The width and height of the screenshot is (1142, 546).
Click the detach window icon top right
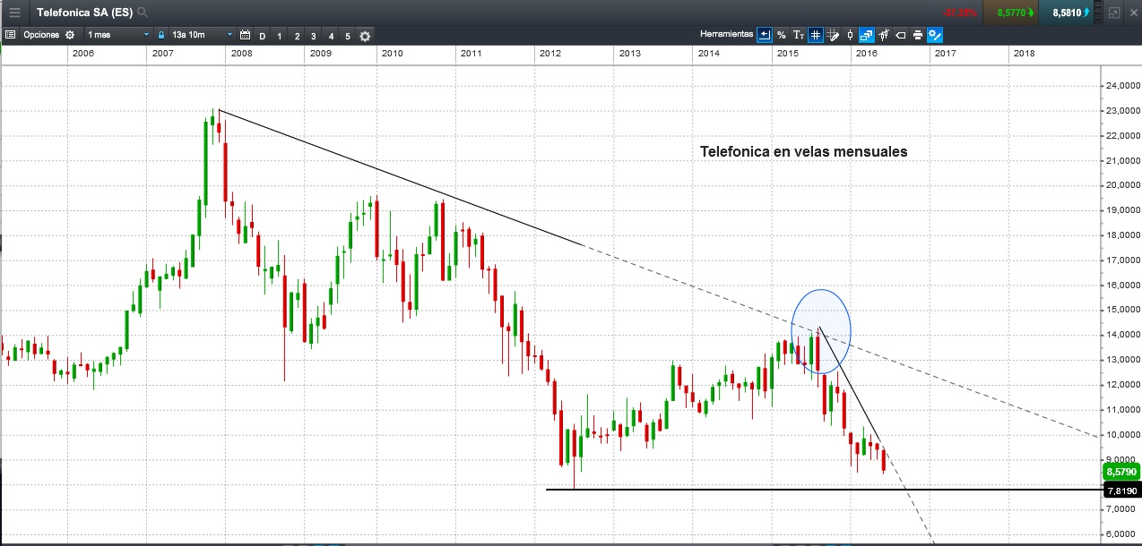tap(1113, 13)
